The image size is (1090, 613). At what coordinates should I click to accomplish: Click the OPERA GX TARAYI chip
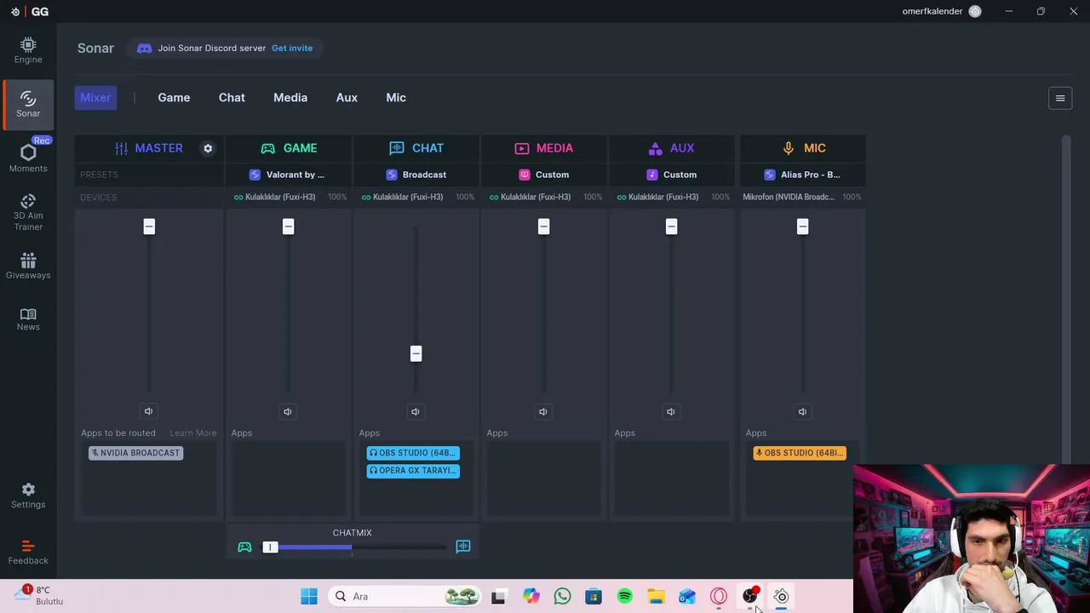[413, 471]
